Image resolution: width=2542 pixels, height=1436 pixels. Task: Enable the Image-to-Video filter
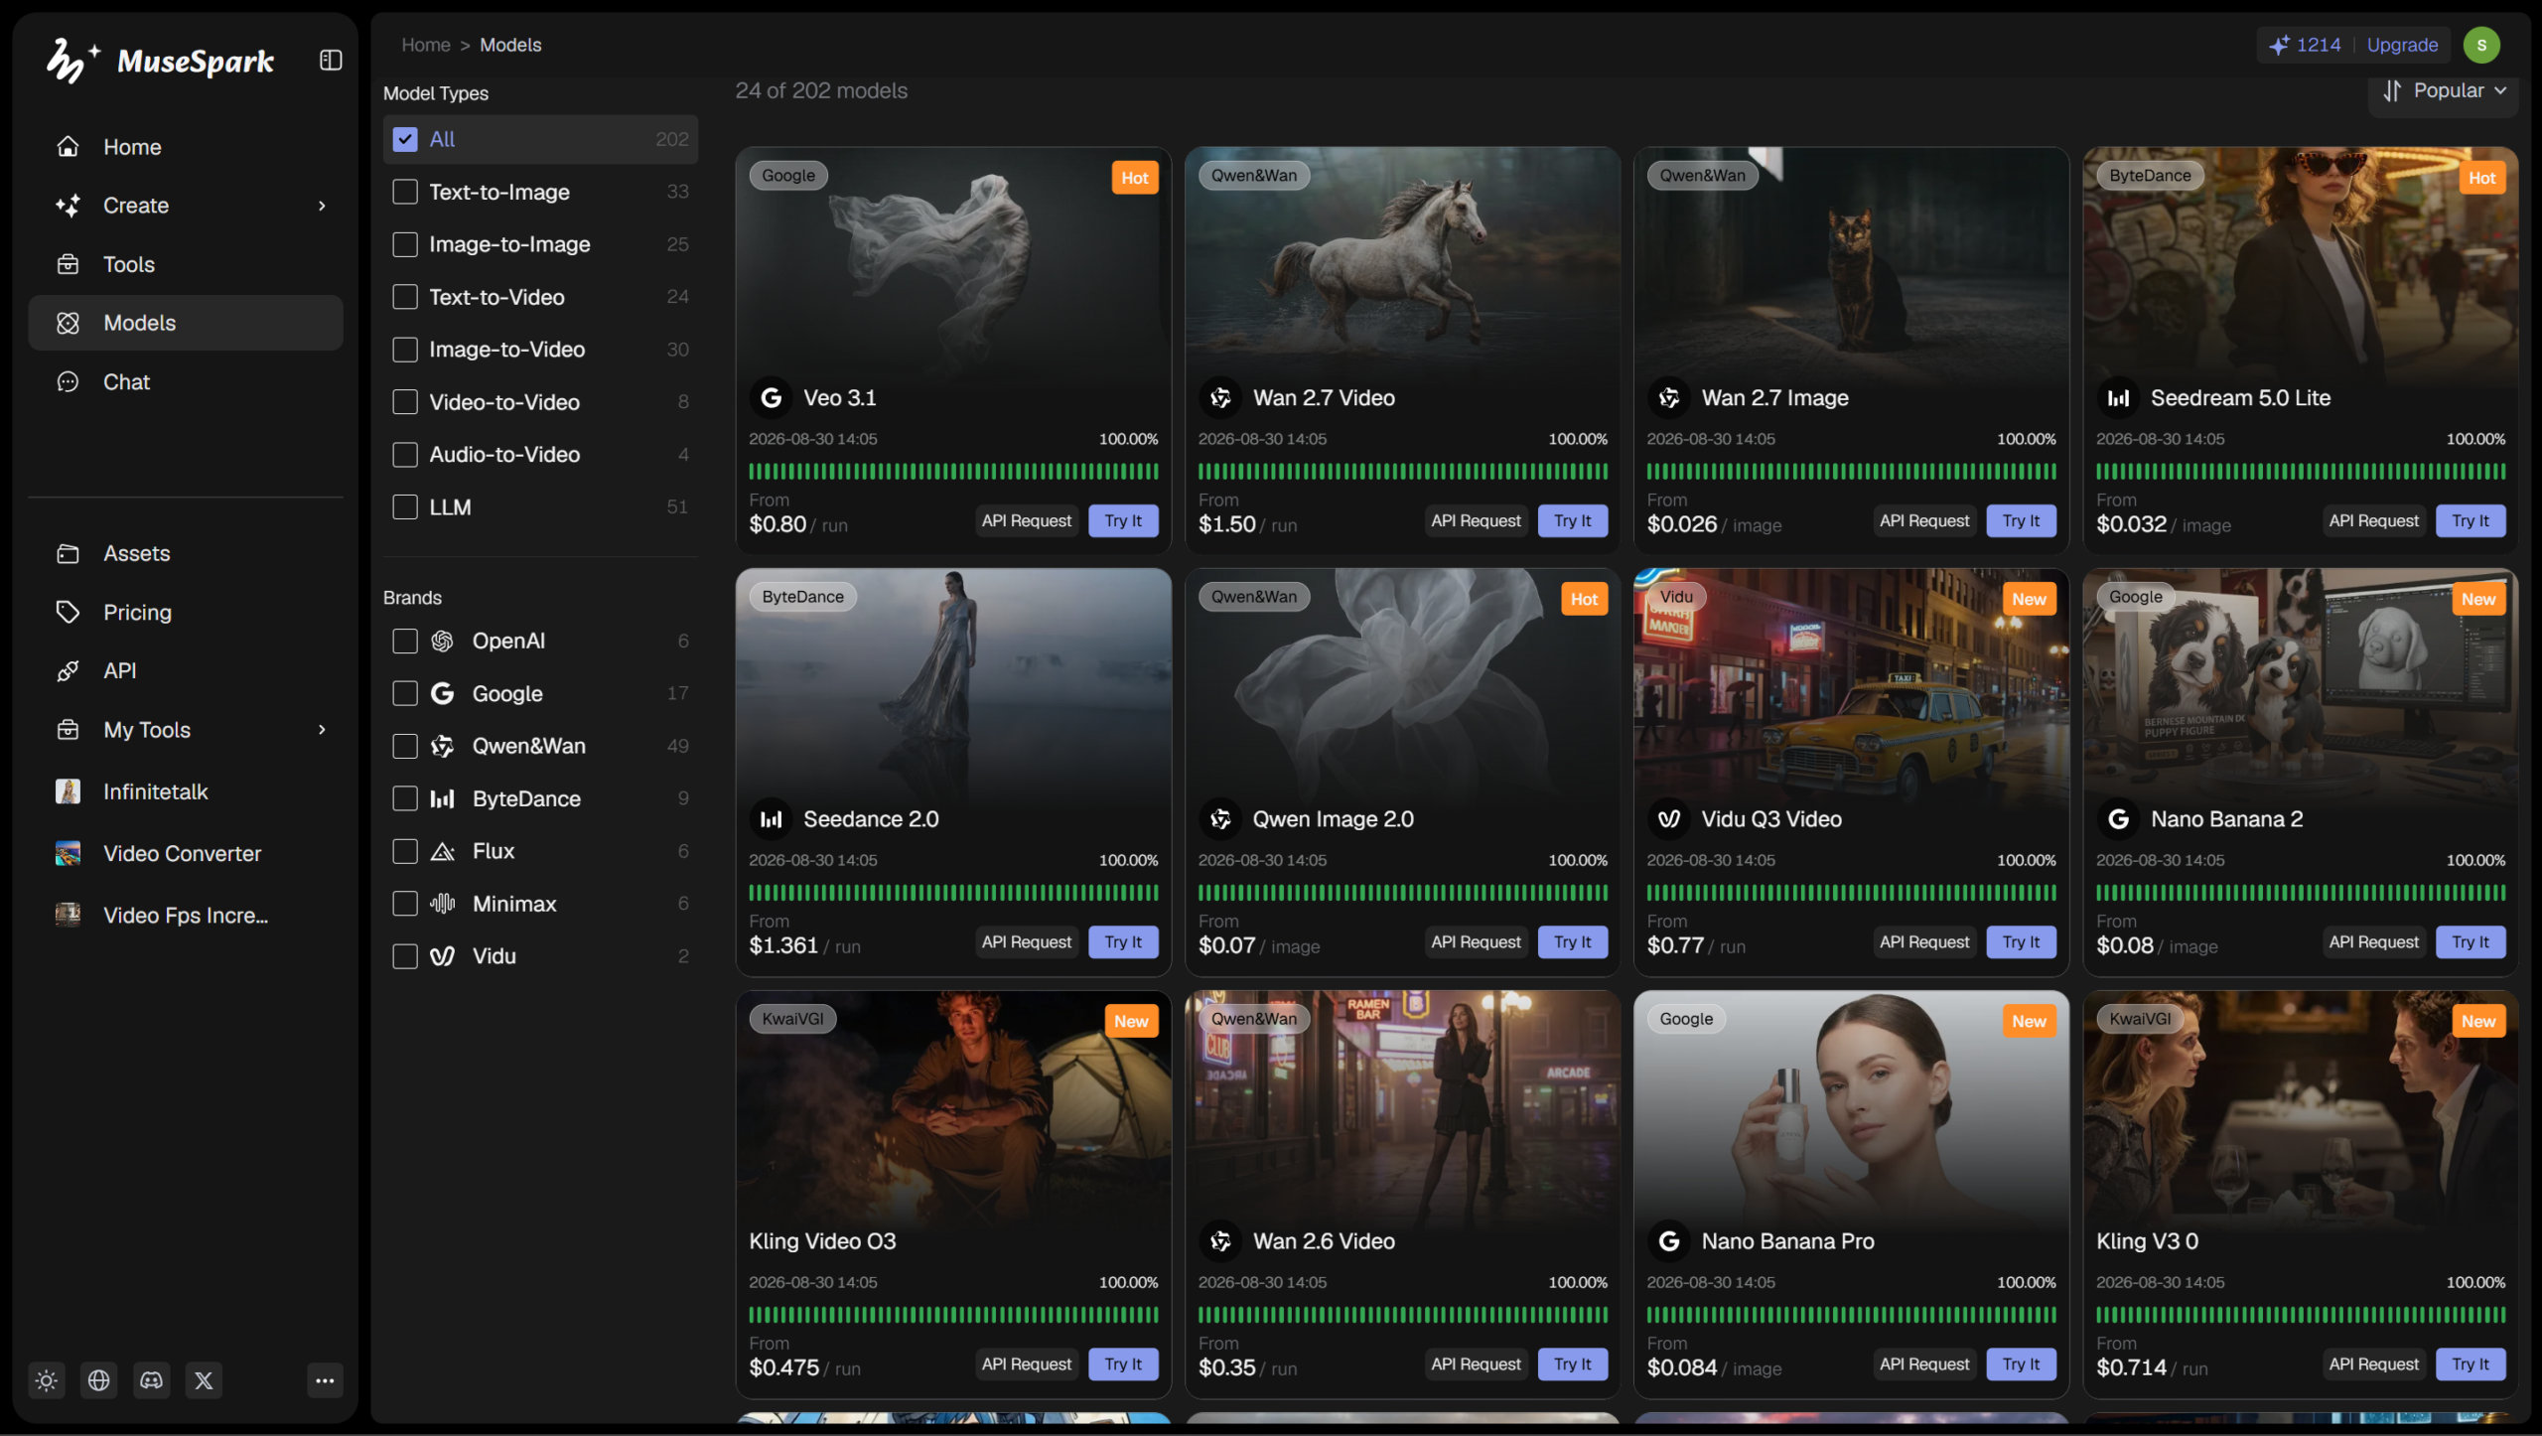coord(405,350)
